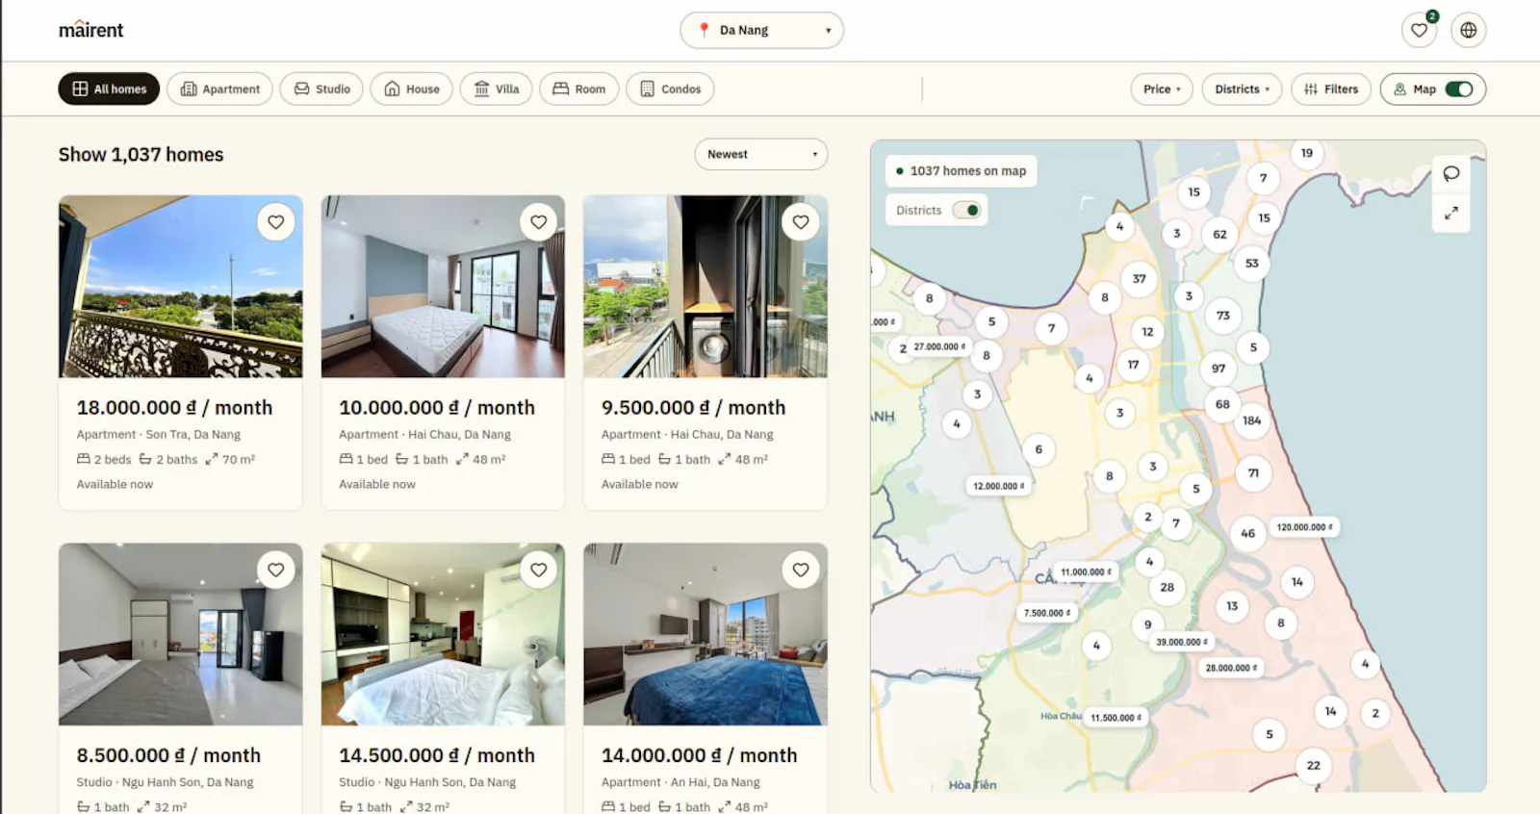Favorite the 14.000.000 ₫ An Hai apartment
Image resolution: width=1540 pixels, height=814 pixels.
pos(801,570)
